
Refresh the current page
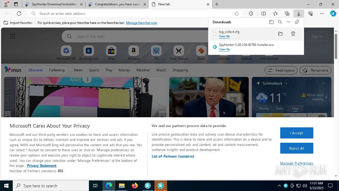click(19, 14)
